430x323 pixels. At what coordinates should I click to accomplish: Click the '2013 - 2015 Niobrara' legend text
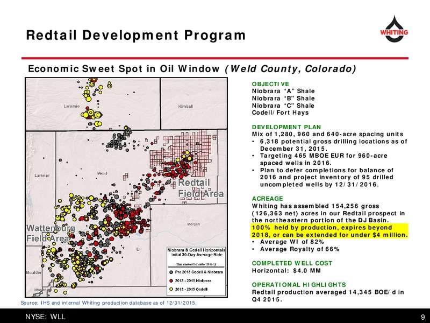pos(193,280)
